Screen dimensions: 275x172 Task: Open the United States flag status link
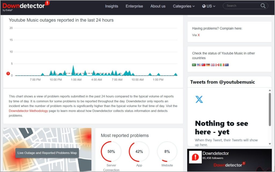198,65
